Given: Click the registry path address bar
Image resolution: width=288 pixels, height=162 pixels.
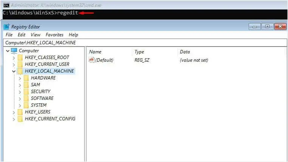Looking at the screenshot, I should click(145, 43).
